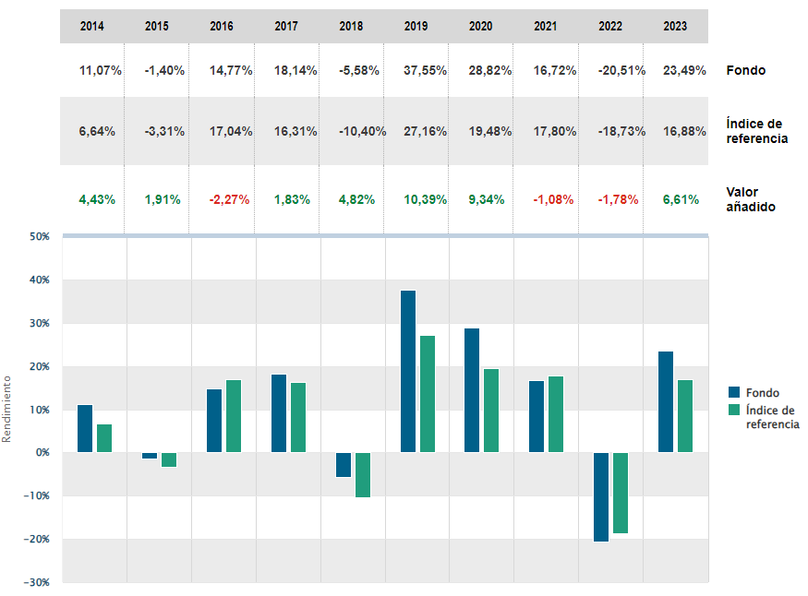Click the 2022 Fondo negative bar

[x=602, y=496]
